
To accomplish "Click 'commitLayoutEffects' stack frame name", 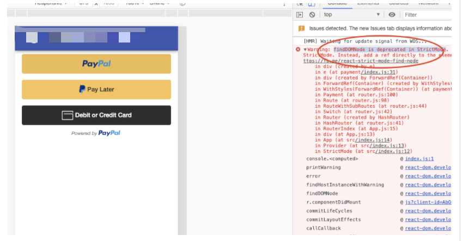I will [x=333, y=219].
